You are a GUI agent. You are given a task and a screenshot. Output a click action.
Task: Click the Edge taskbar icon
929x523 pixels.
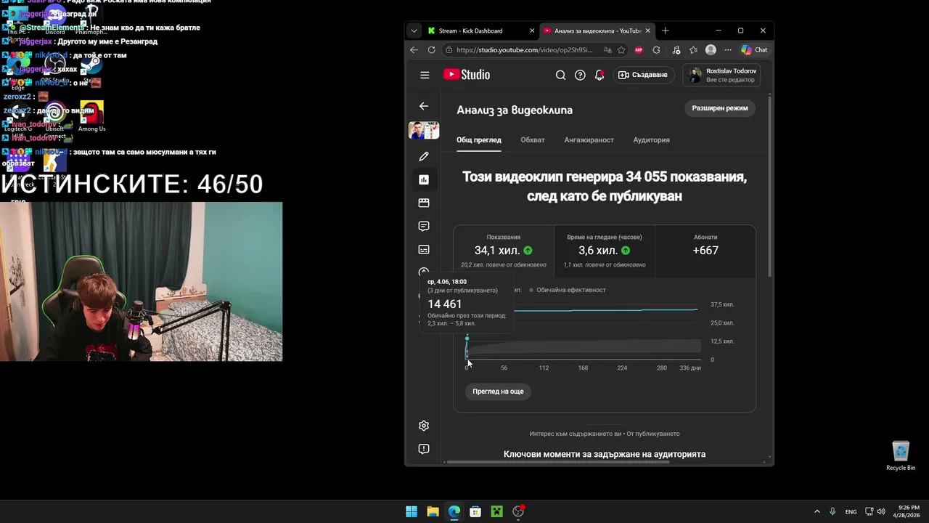(454, 511)
